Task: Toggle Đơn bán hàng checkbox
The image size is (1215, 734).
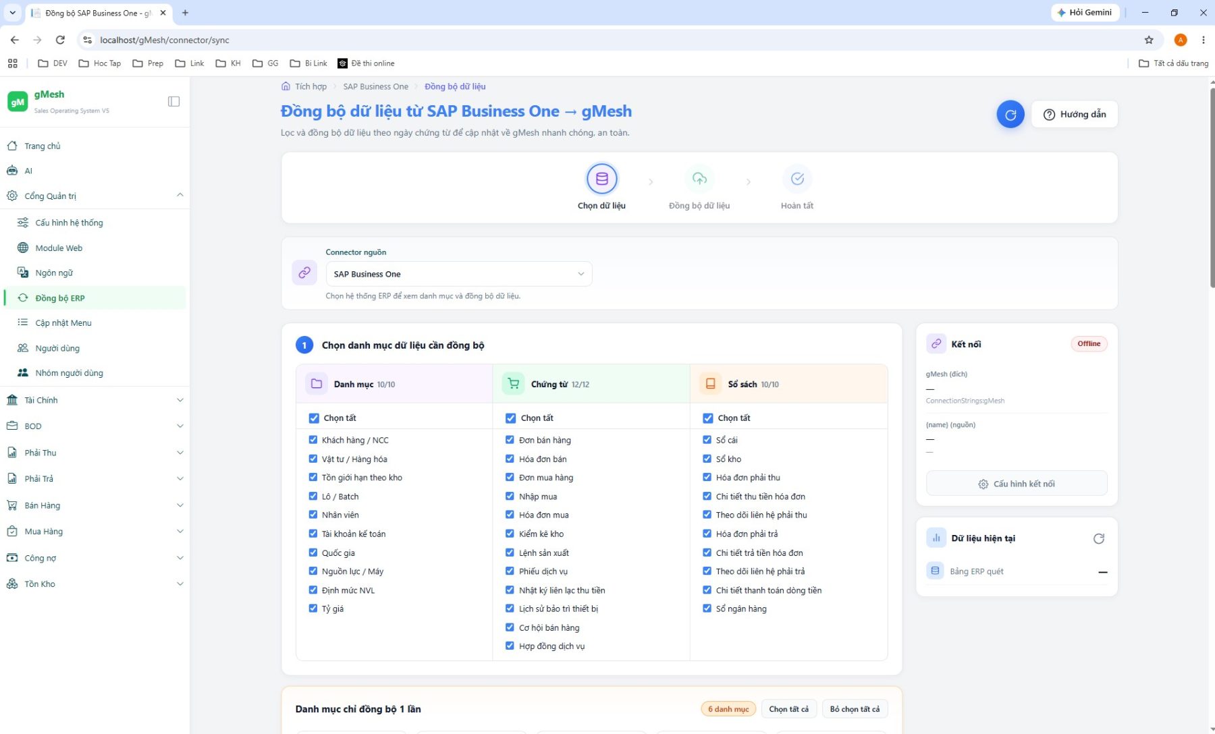Action: [x=510, y=440]
